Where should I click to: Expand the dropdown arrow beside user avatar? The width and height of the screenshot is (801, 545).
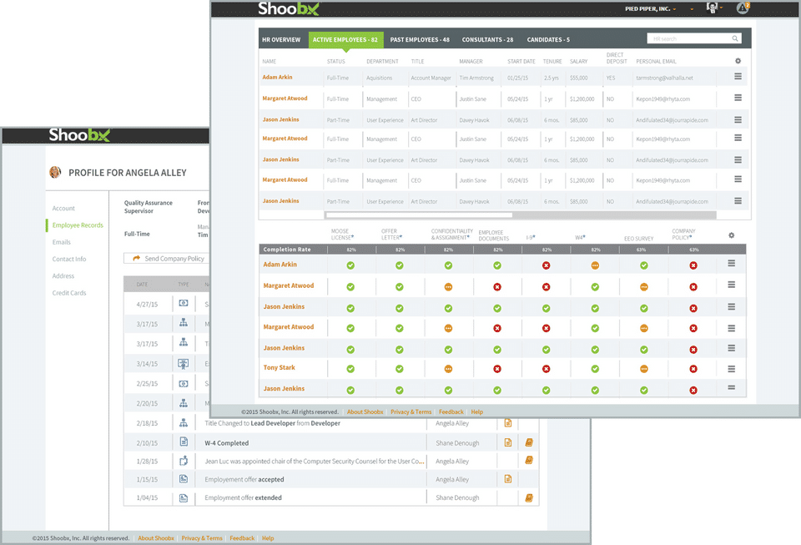pyautogui.click(x=721, y=8)
